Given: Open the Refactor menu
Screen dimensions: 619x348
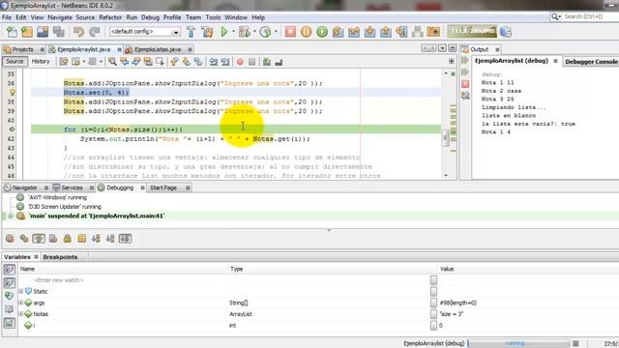Looking at the screenshot, I should click(x=110, y=17).
